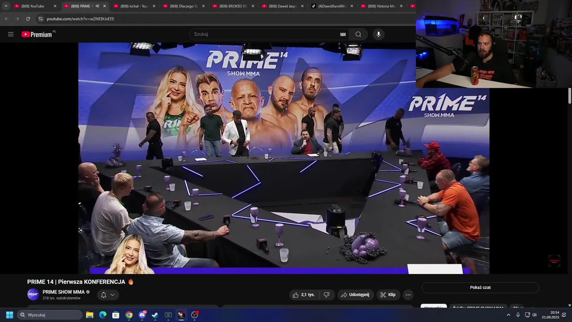Click the More actions three-dot button
The height and width of the screenshot is (322, 572).
tap(408, 295)
